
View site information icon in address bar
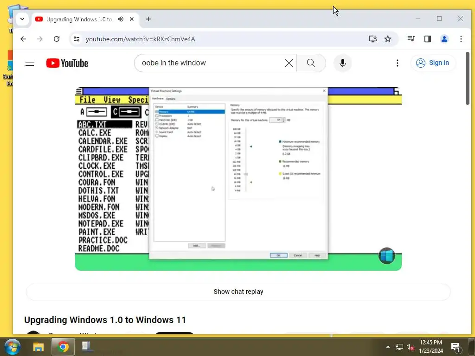pos(77,39)
